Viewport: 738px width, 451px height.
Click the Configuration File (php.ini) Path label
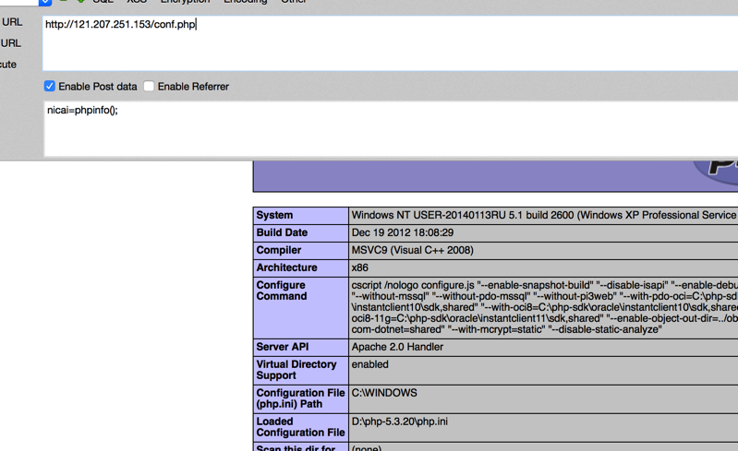301,398
